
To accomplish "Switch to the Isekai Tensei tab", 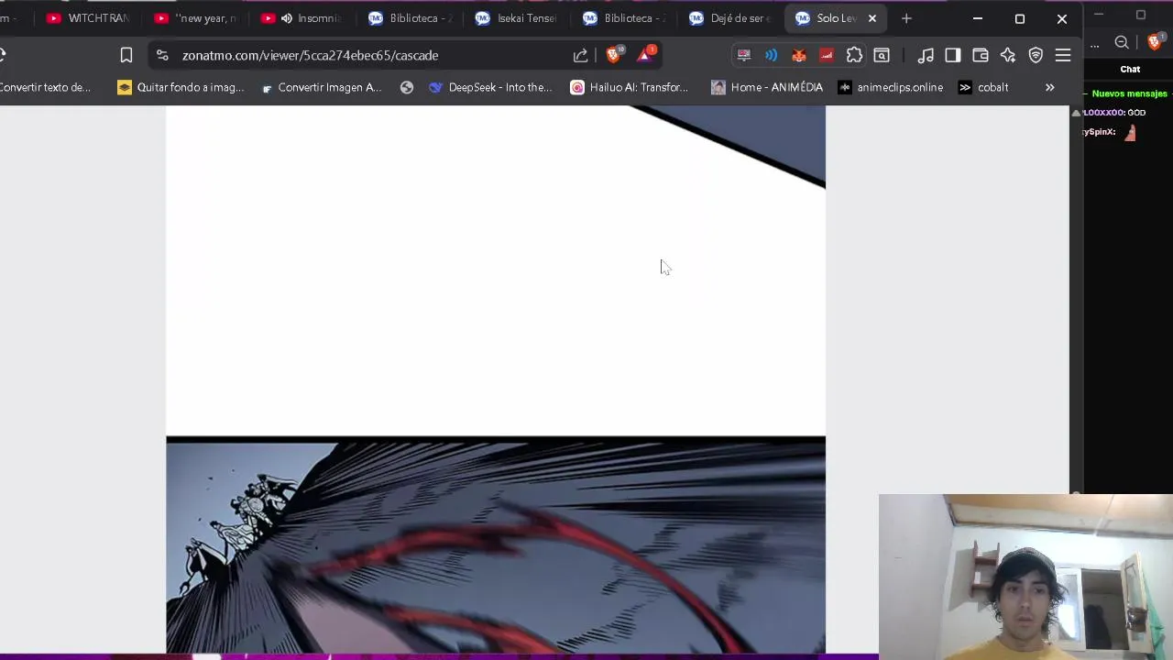I will [x=517, y=18].
